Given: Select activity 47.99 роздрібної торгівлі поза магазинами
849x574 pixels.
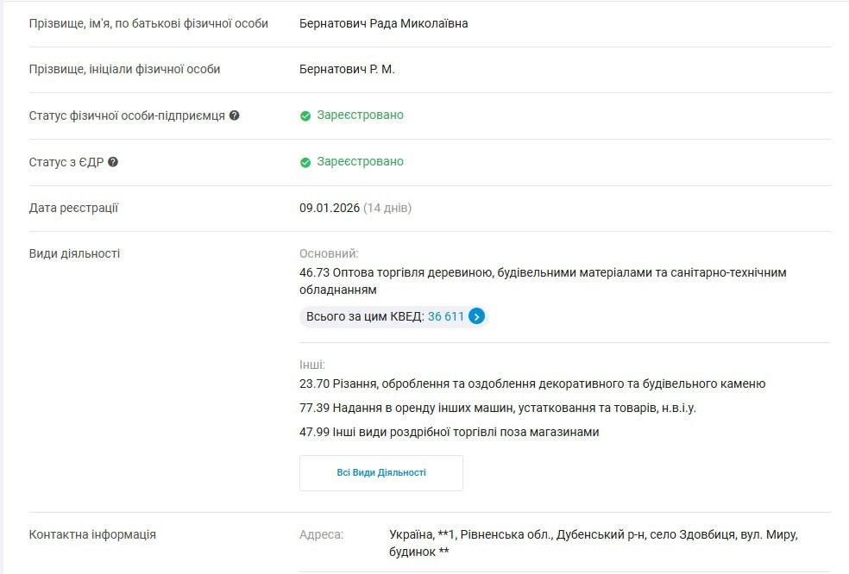Looking at the screenshot, I should pyautogui.click(x=449, y=432).
